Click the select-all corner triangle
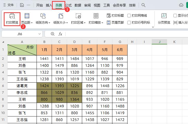 click(x=3, y=42)
